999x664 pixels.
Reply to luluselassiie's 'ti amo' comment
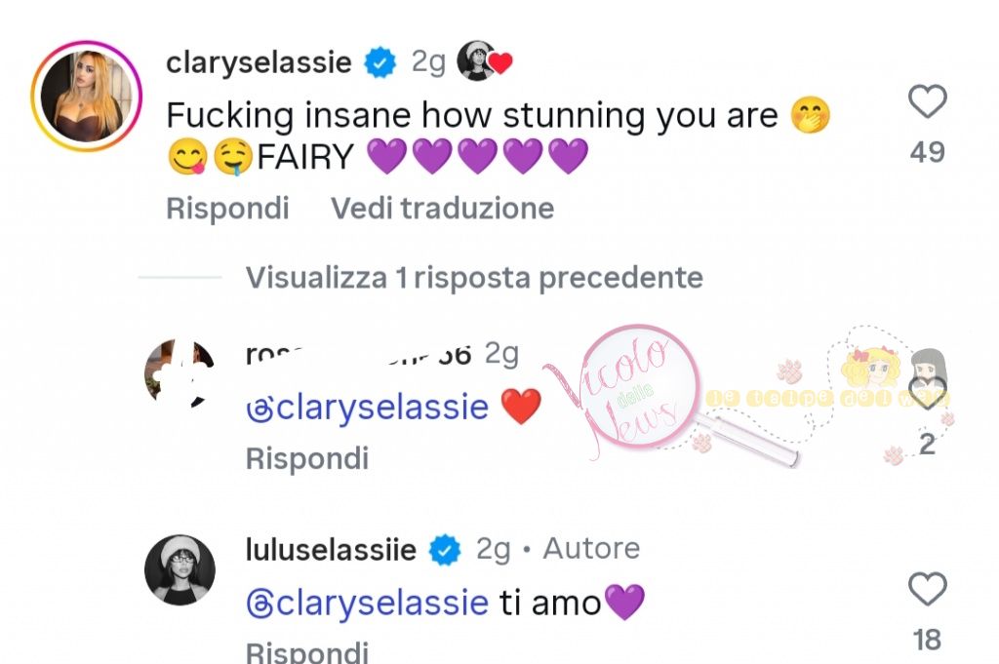[x=306, y=652]
